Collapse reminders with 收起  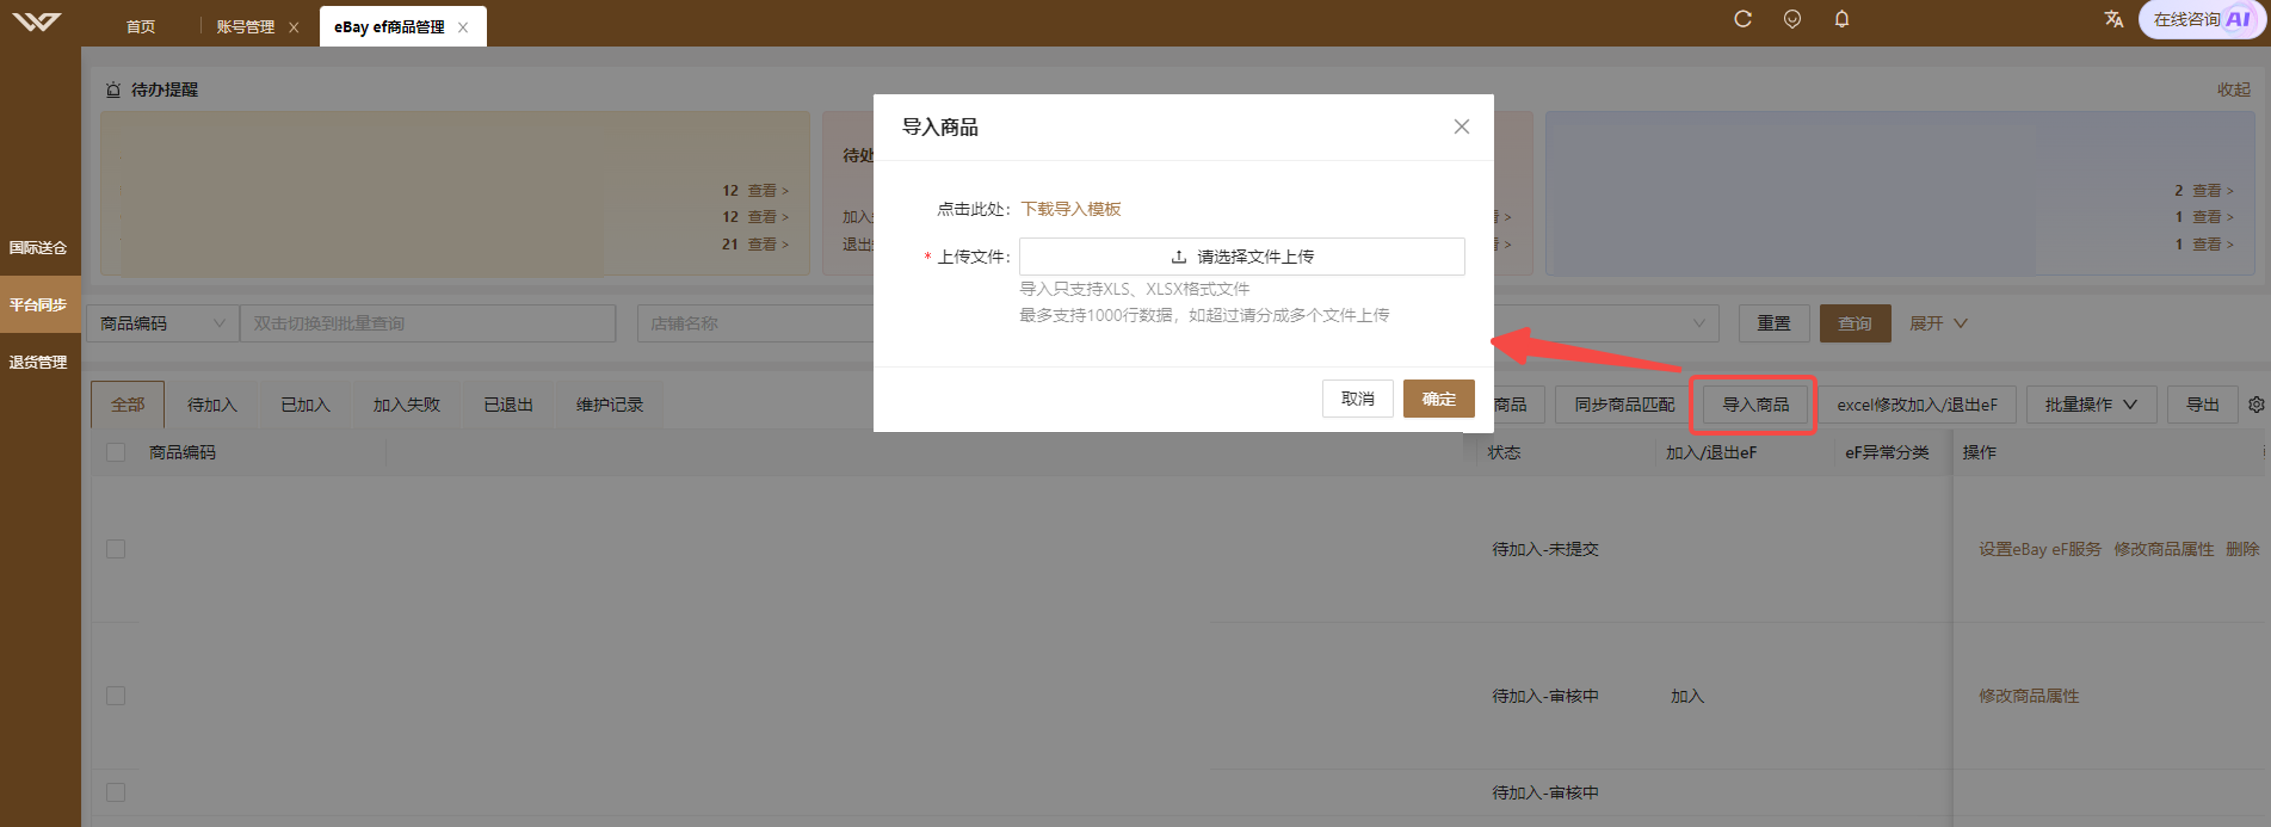(x=2233, y=89)
